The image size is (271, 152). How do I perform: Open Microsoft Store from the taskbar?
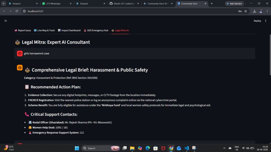(x=156, y=148)
